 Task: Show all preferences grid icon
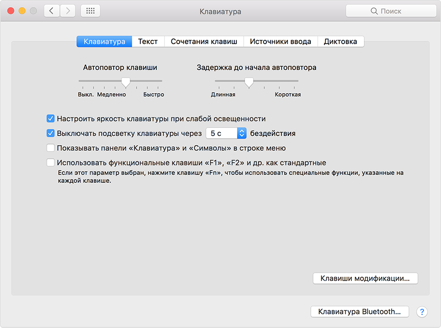(x=90, y=11)
